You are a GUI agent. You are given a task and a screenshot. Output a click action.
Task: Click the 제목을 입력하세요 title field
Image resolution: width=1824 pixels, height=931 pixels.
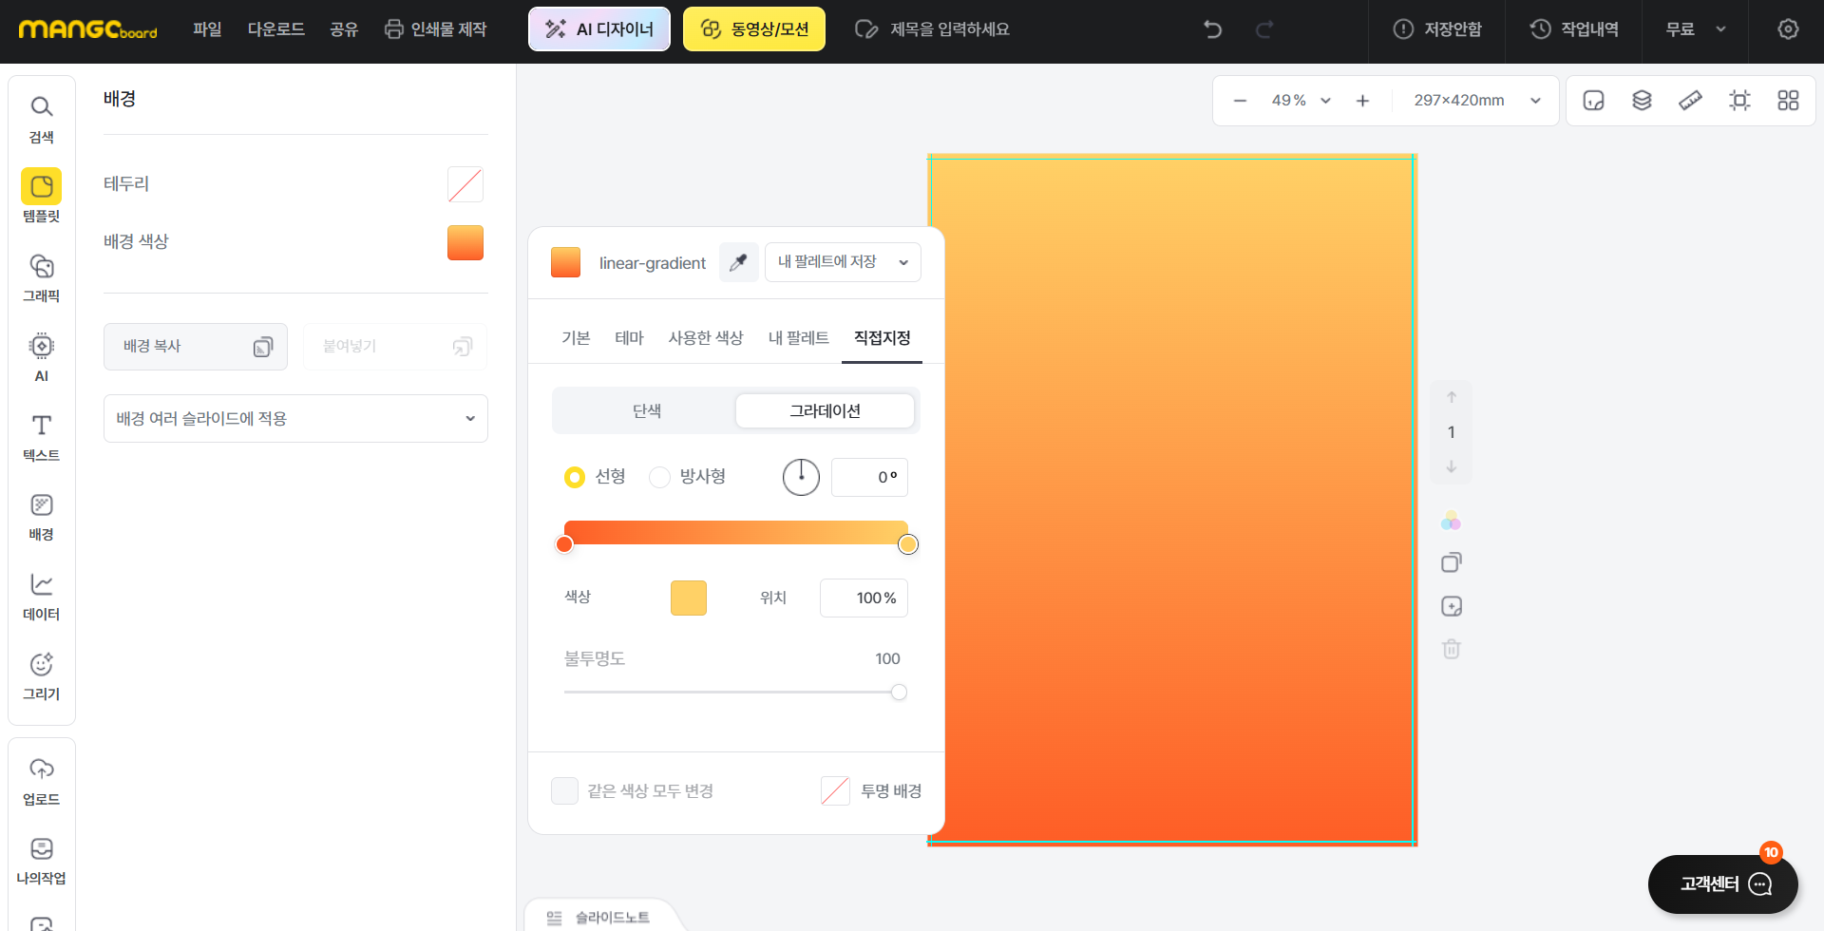pyautogui.click(x=950, y=28)
